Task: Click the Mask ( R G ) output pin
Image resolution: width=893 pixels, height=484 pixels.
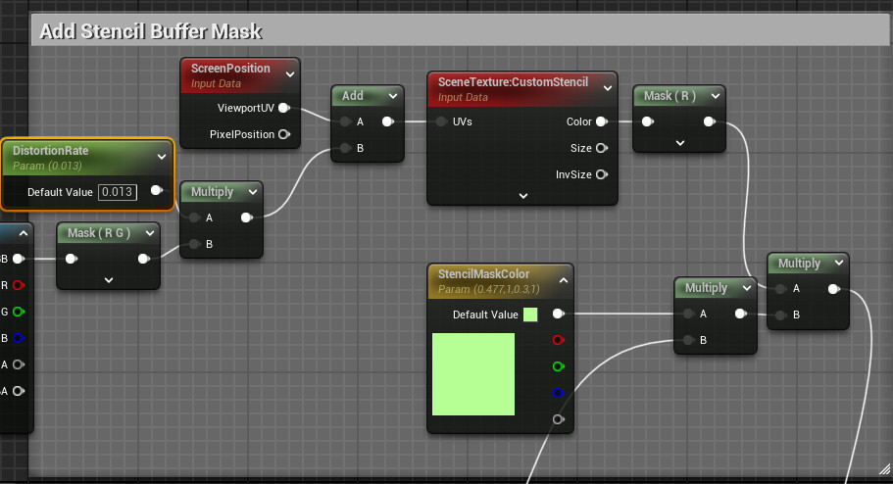Action: point(143,259)
